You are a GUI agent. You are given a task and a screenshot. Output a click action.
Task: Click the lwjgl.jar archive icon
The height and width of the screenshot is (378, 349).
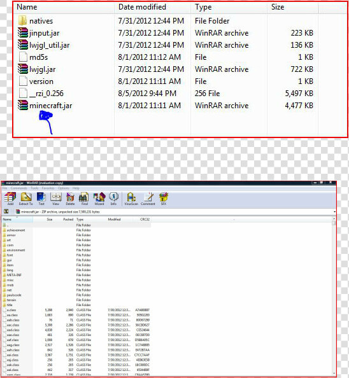click(23, 69)
